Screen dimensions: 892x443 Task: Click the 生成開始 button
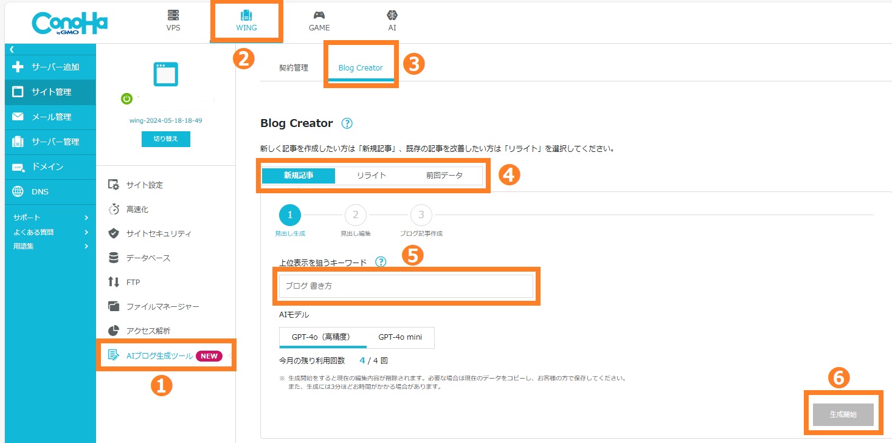[843, 414]
